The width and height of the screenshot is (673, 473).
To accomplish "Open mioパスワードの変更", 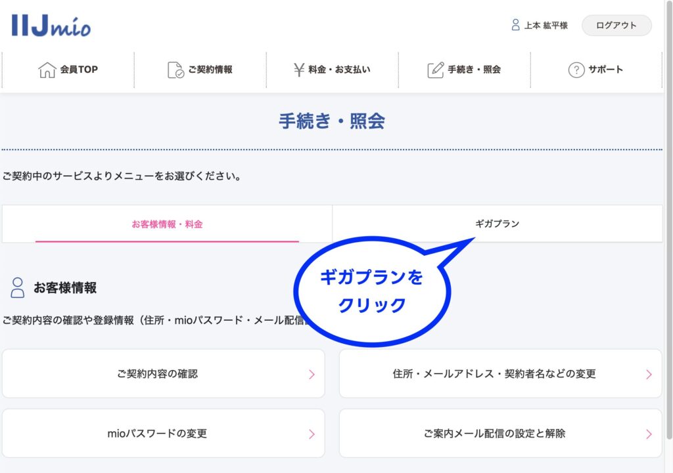I will click(158, 434).
